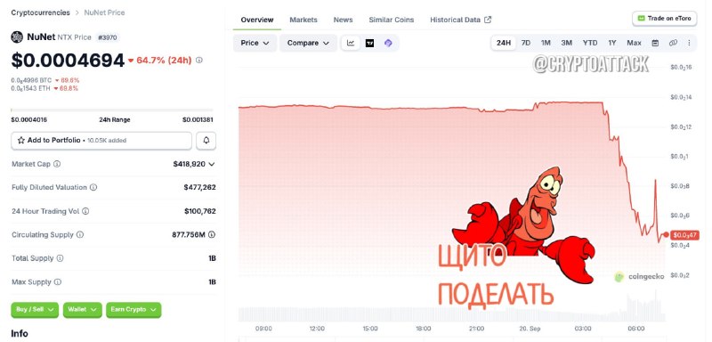
Task: Open Fully Diluted Valuation info icon
Action: (x=93, y=187)
